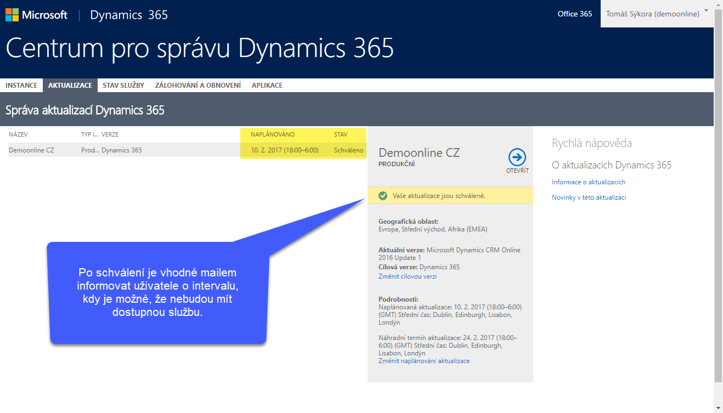Click the green approved checkmark icon
This screenshot has height=413, width=723.
point(383,196)
